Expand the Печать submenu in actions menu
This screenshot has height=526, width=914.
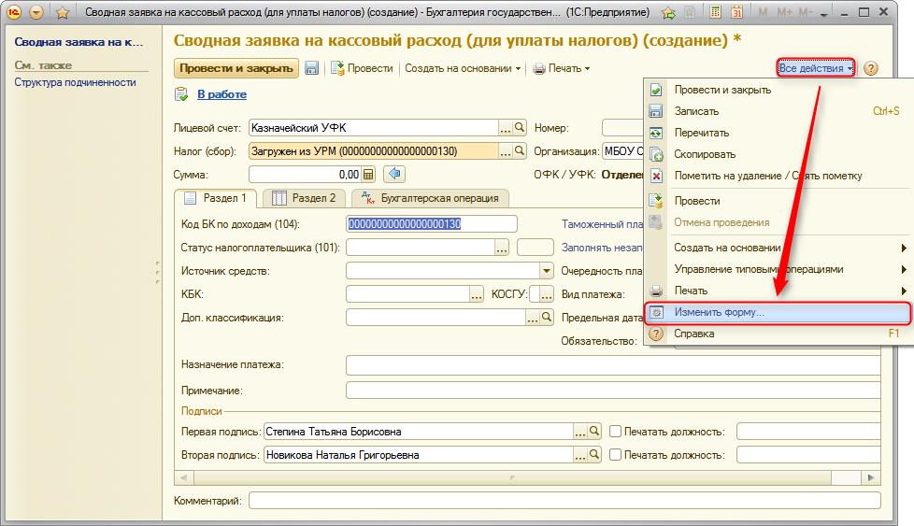[778, 291]
